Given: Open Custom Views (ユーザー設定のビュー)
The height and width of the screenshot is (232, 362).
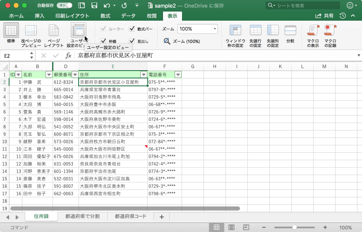Looking at the screenshot, I should coord(79,35).
